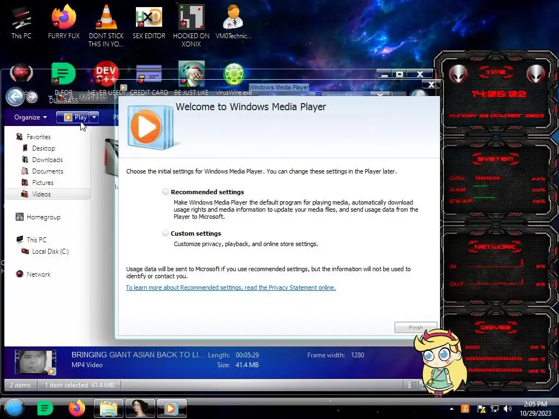Click SEX EDITOR HxD desktop icon
The width and height of the screenshot is (559, 419).
click(x=149, y=22)
